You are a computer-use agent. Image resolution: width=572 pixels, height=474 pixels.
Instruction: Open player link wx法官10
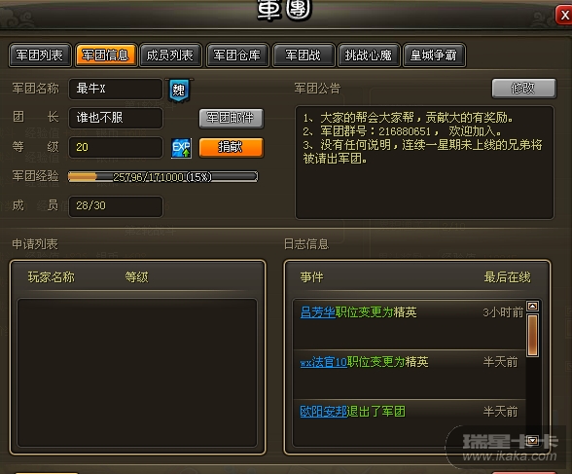point(323,362)
